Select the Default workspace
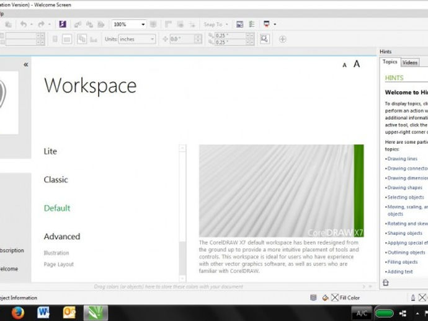Image resolution: width=428 pixels, height=321 pixels. pyautogui.click(x=57, y=208)
